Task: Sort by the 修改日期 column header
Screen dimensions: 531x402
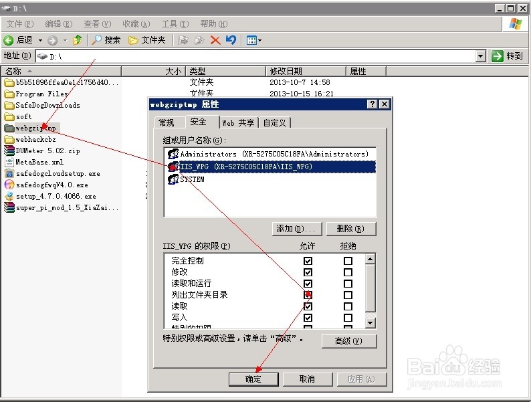Action: coord(306,71)
